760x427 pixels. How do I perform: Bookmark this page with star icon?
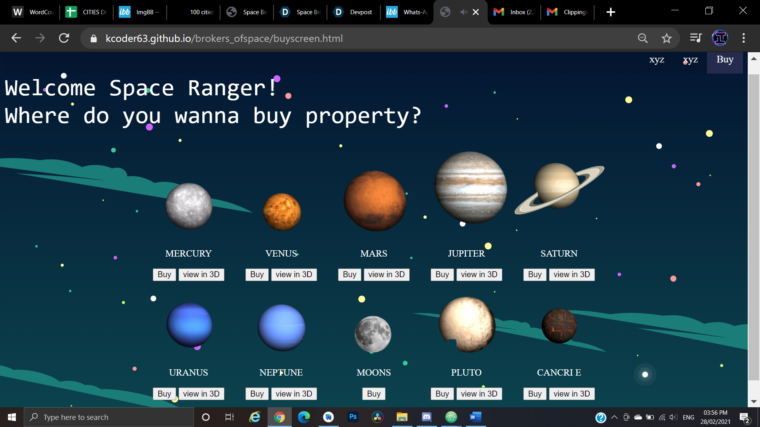point(667,38)
